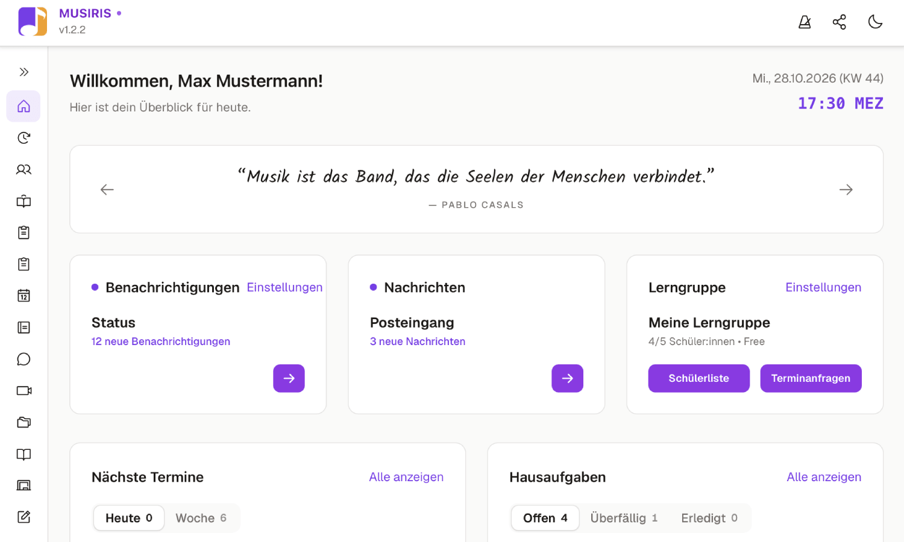Open the metronome tool in header
The width and height of the screenshot is (904, 542).
point(805,22)
